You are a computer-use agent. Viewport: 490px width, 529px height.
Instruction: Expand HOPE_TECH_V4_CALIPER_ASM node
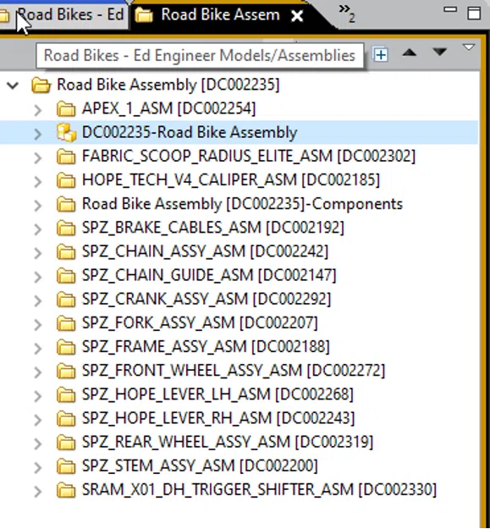click(x=38, y=181)
